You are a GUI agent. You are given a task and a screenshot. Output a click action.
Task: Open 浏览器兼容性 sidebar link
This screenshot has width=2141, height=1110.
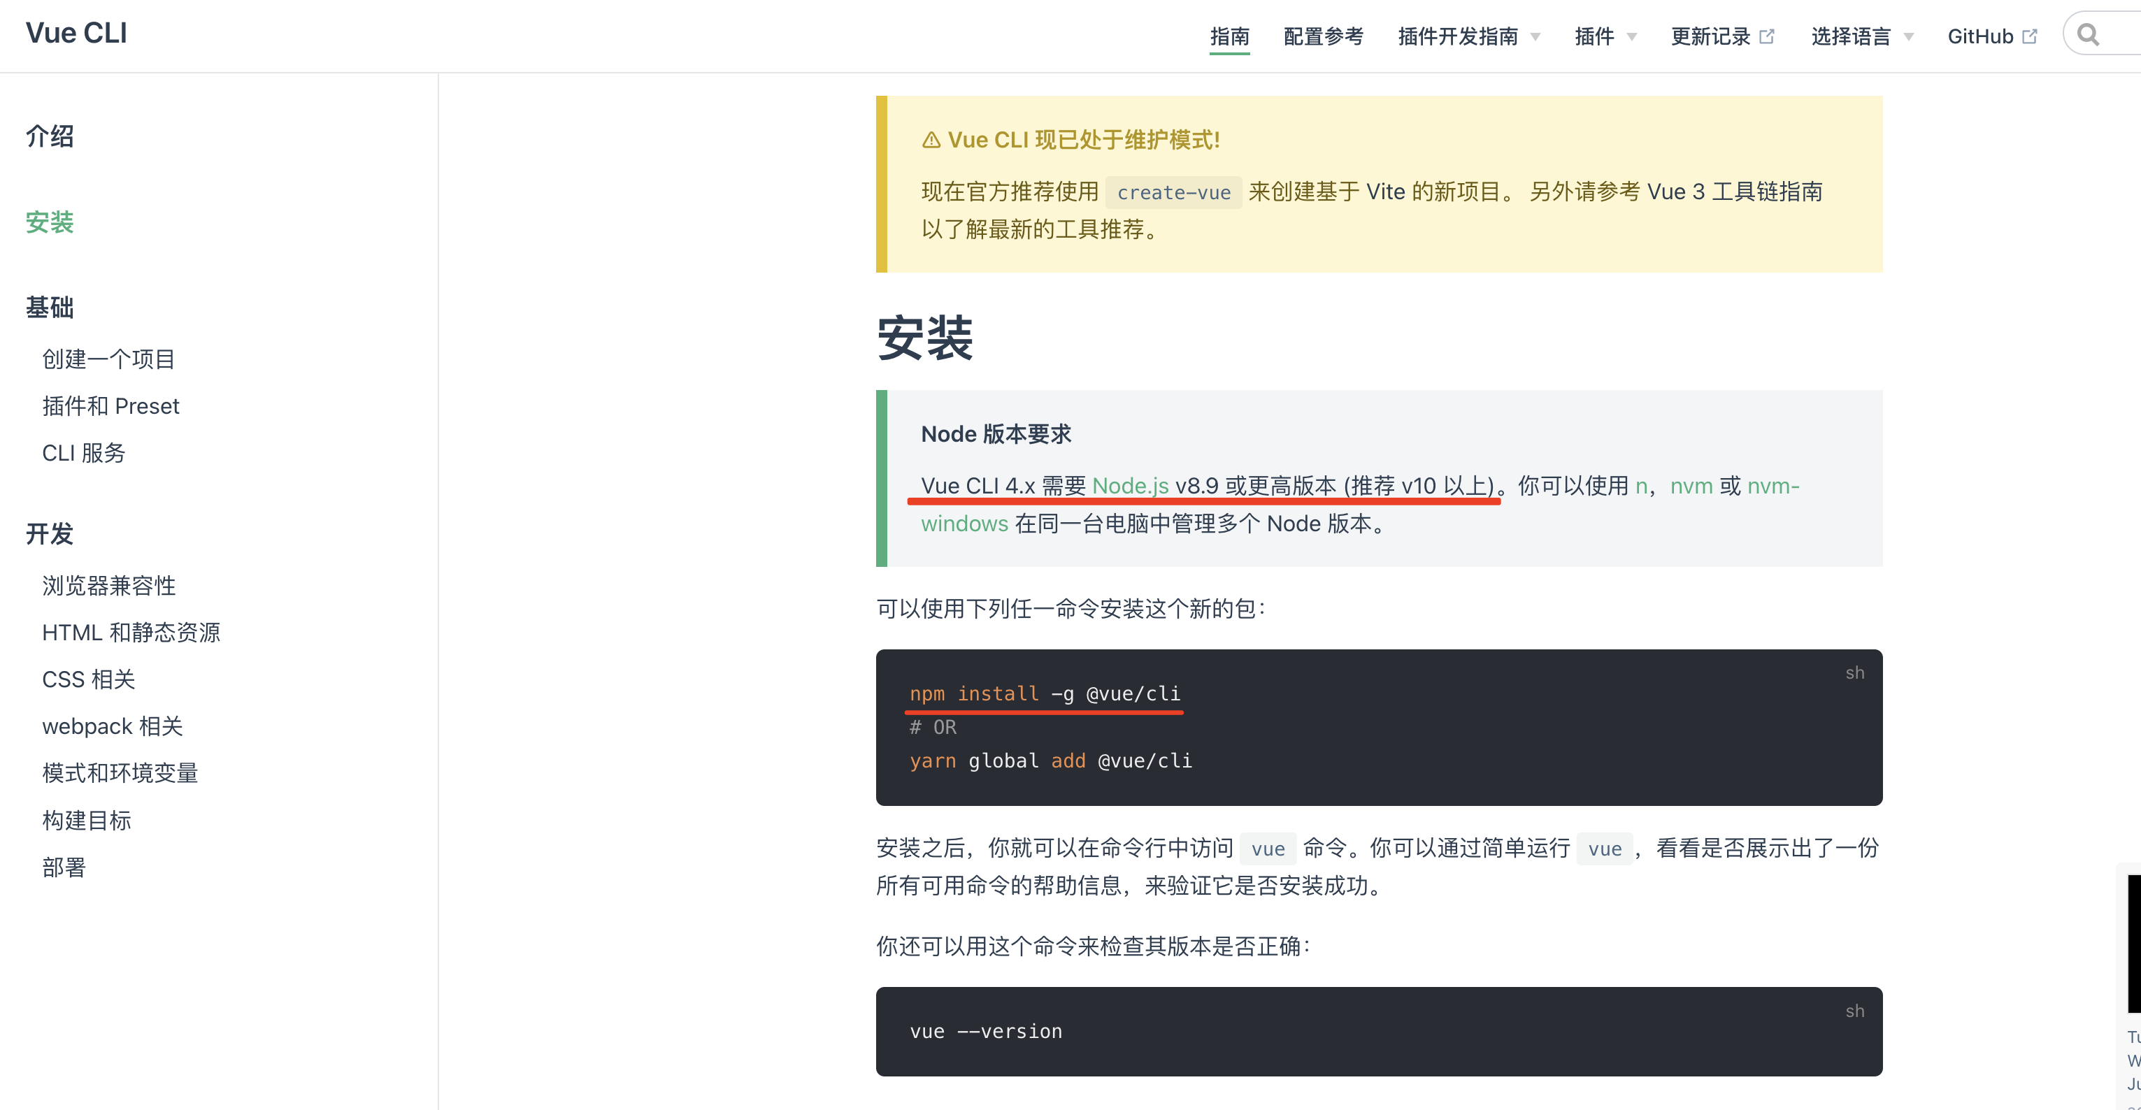(x=109, y=586)
